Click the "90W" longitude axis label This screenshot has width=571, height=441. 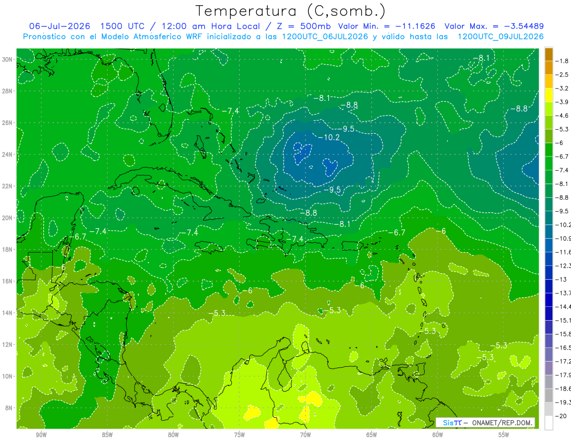tap(41, 435)
